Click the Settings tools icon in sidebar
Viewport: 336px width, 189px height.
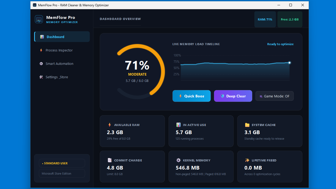coord(41,77)
